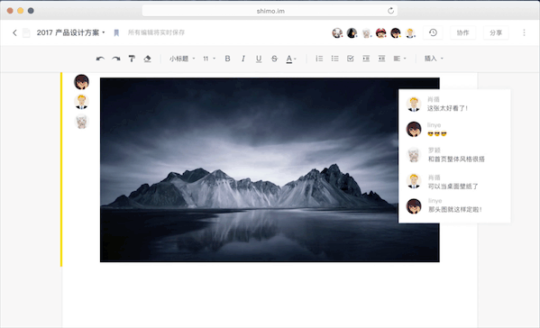Insert a checkbox task list

tap(351, 59)
